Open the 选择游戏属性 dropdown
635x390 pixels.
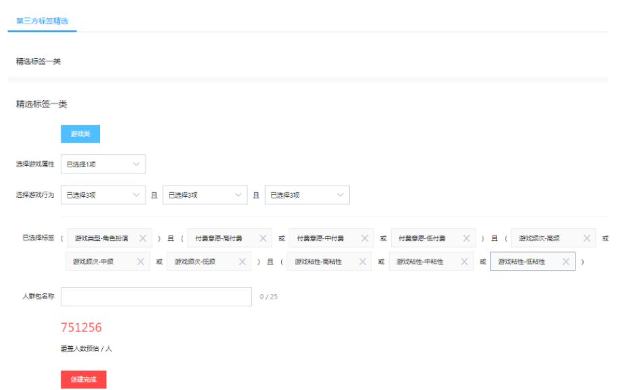(x=103, y=164)
